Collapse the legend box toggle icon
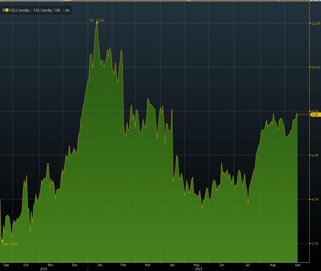 (4, 11)
